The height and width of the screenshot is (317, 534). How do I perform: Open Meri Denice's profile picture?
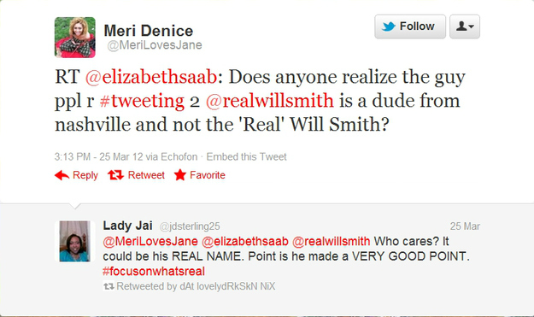tap(75, 37)
